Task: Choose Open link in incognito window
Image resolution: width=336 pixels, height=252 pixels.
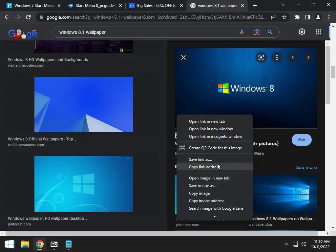Action: (x=215, y=136)
